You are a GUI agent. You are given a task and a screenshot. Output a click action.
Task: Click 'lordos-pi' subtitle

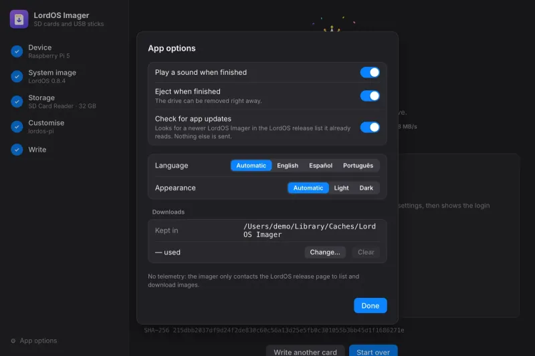click(x=41, y=131)
